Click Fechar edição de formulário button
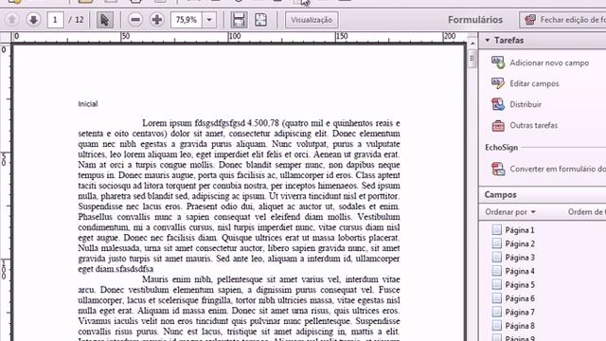606x341 pixels. pyautogui.click(x=563, y=20)
